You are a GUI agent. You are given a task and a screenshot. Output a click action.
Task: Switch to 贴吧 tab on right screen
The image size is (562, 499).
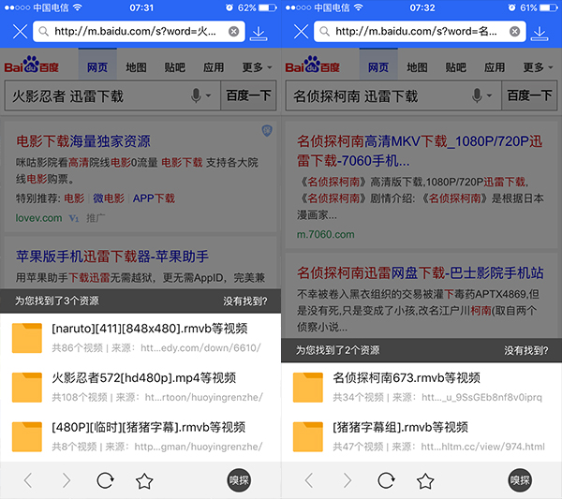pyautogui.click(x=455, y=67)
